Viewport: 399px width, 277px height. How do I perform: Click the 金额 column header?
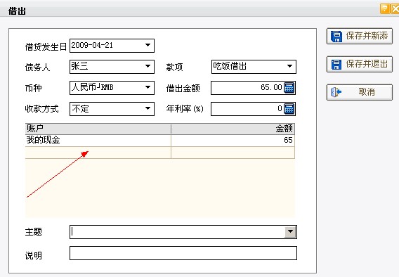[x=233, y=129]
